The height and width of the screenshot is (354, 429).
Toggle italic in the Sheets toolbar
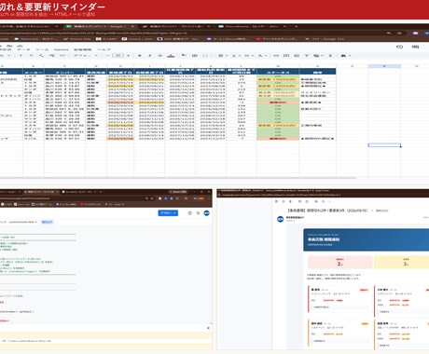(x=150, y=56)
